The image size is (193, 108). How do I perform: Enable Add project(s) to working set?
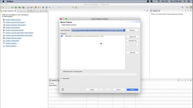pos(62,71)
